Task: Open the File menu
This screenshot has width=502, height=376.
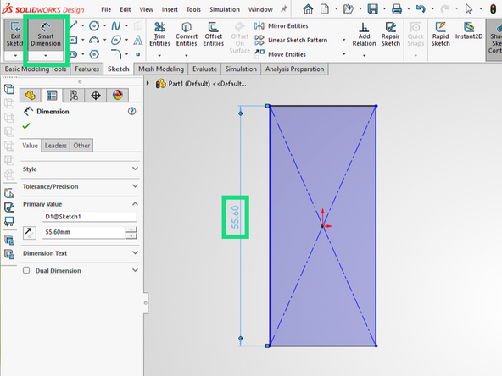Action: tap(106, 9)
